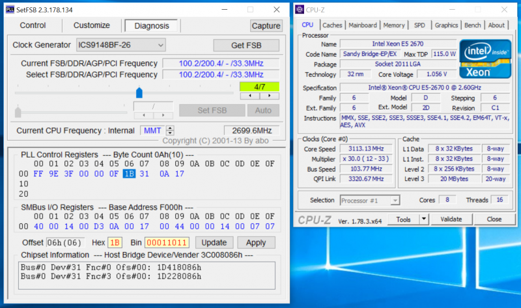Click the Chipset Information text box
521x308 pixels.
click(x=147, y=275)
